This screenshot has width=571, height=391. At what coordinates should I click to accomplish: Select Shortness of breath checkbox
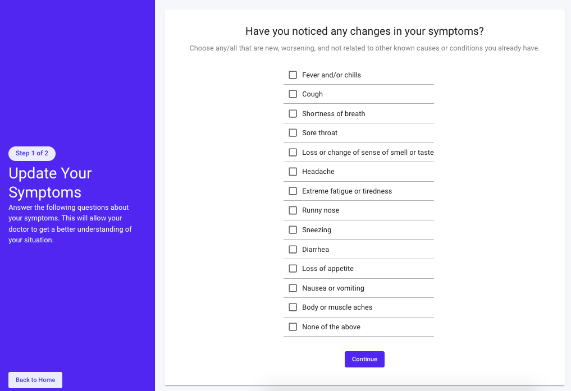tap(293, 114)
